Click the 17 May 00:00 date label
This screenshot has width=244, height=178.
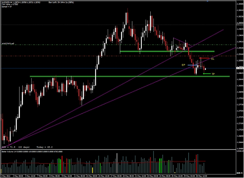[116, 176]
